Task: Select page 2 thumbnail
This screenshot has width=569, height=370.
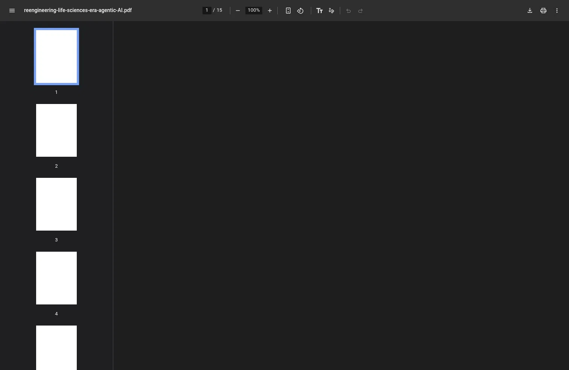Action: (56, 130)
